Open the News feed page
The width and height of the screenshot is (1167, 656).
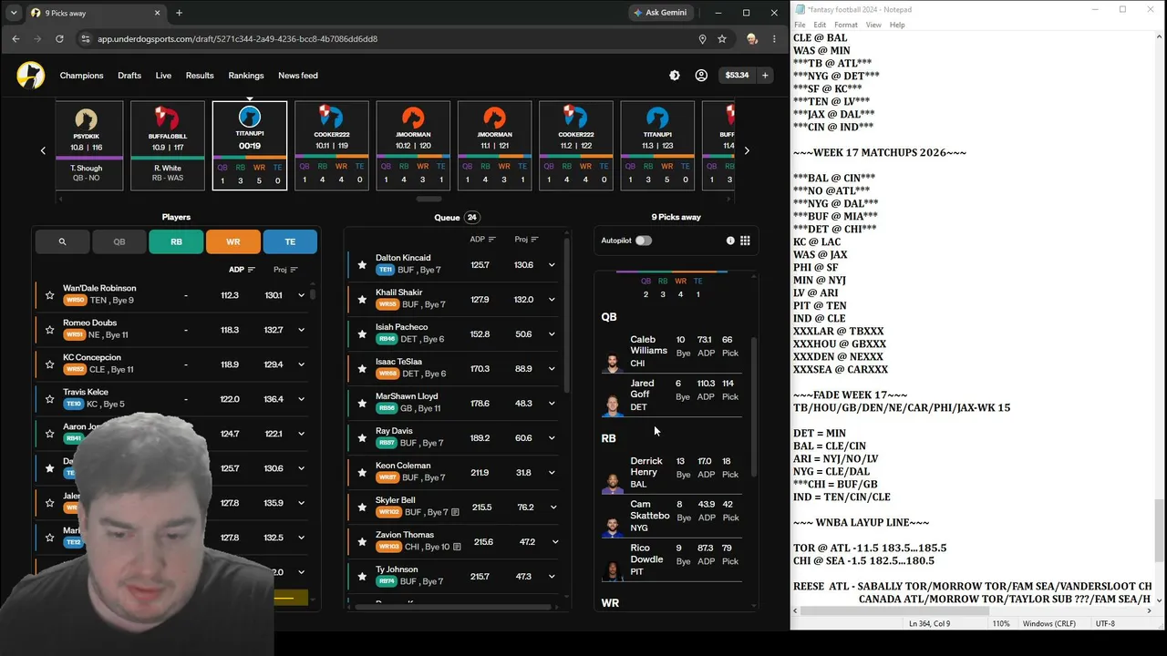point(298,76)
